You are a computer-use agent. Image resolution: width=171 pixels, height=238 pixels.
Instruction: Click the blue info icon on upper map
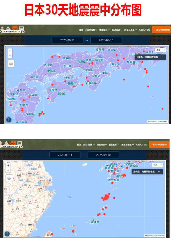point(9,120)
